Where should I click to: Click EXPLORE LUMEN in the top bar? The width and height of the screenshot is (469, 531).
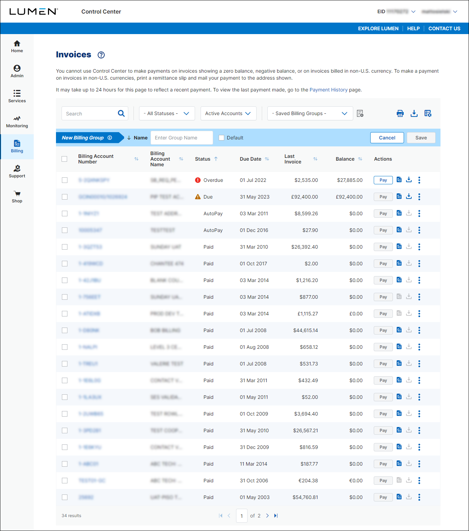point(378,29)
